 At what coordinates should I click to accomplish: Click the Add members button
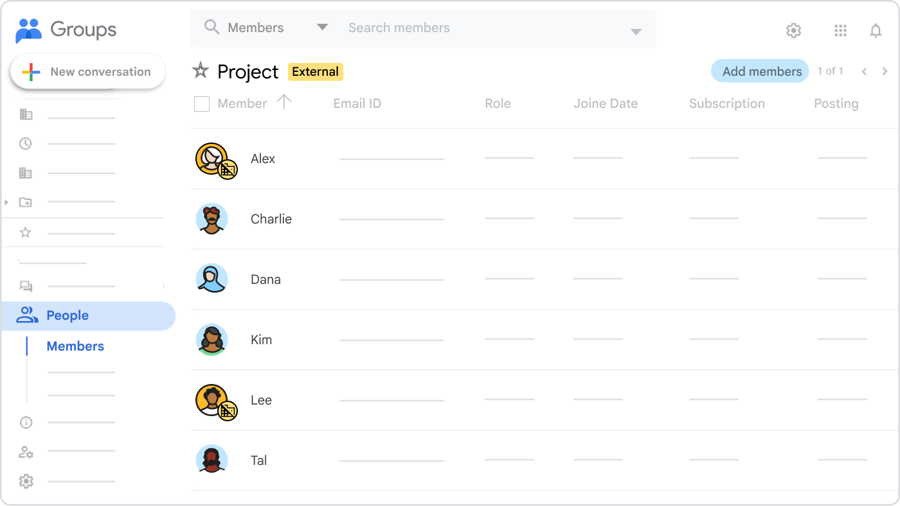pos(761,71)
